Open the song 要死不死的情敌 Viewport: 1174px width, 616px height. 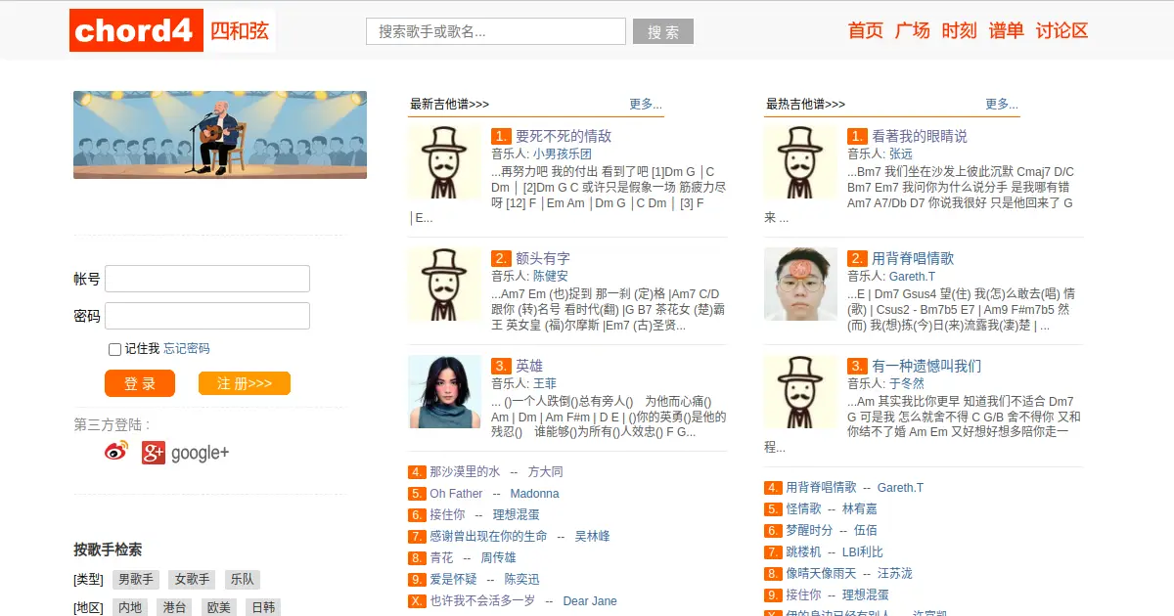[564, 136]
